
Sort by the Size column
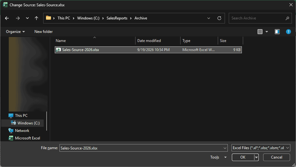click(230, 41)
